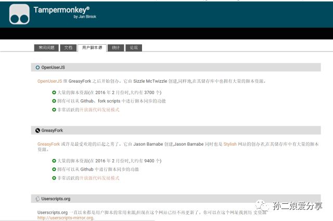Click the Jason Barnabe description text
The height and width of the screenshot is (221, 333).
(x=178, y=147)
